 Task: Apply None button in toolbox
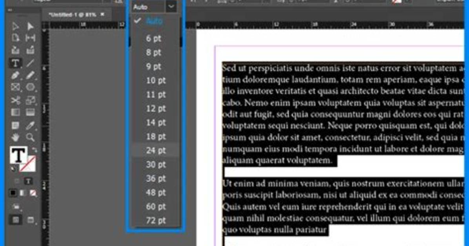[x=33, y=193]
